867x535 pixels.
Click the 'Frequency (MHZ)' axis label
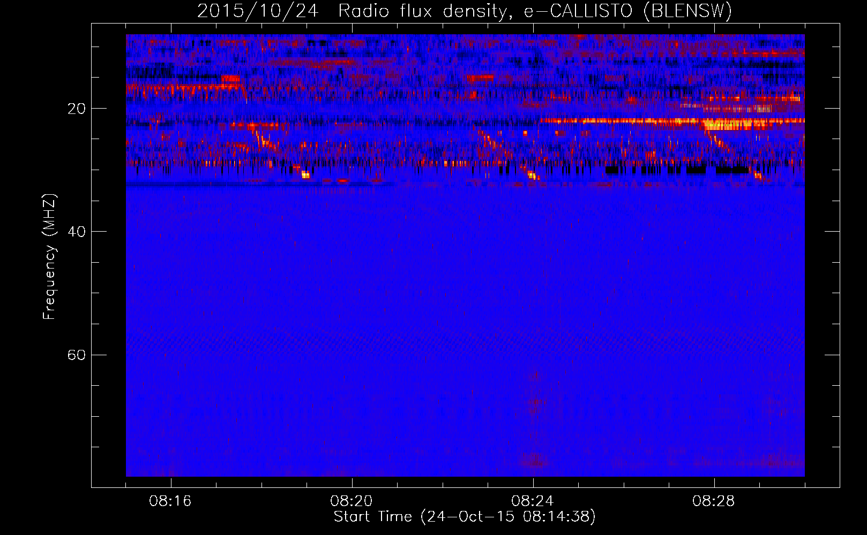coord(49,257)
